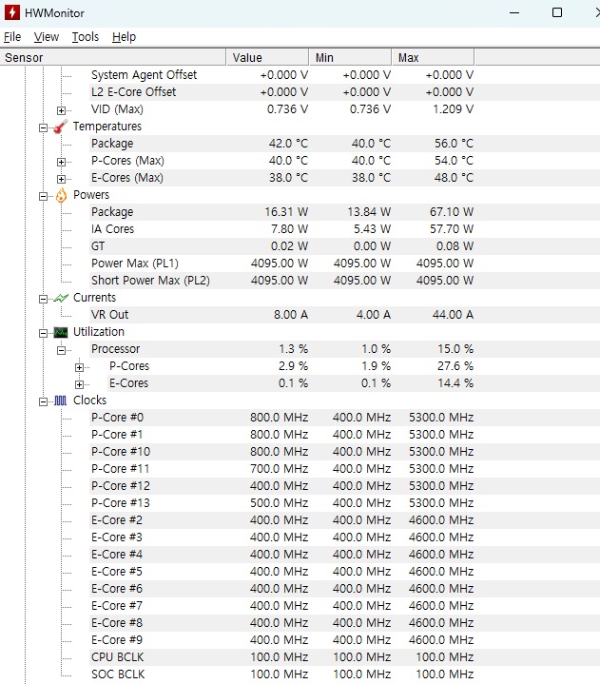Open the View menu
Screen dimensions: 600x684
pyautogui.click(x=47, y=37)
